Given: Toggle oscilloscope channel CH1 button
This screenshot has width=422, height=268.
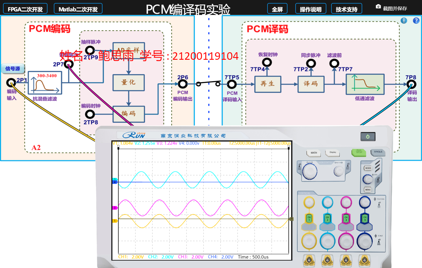Looking at the screenshot, I should coord(309,218).
